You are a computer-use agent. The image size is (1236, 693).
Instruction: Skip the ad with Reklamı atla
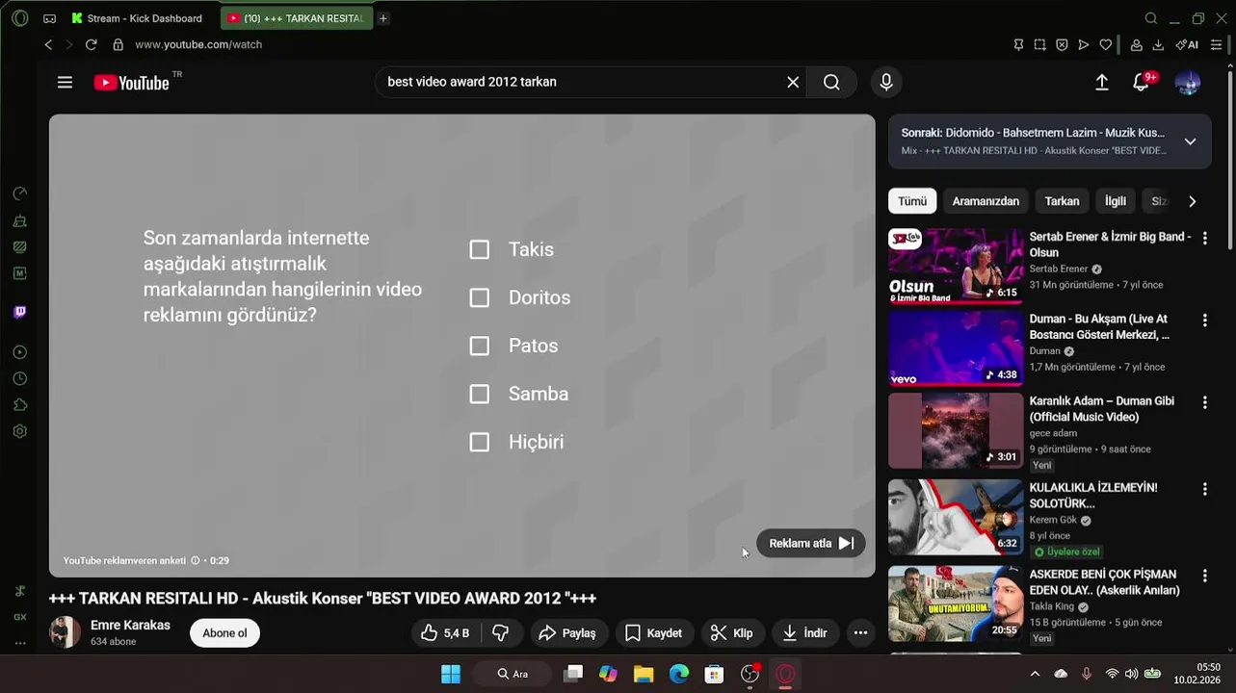pos(811,543)
